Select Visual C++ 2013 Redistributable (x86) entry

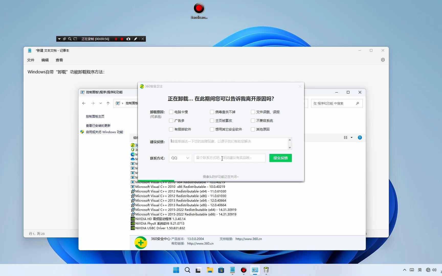[178, 205]
